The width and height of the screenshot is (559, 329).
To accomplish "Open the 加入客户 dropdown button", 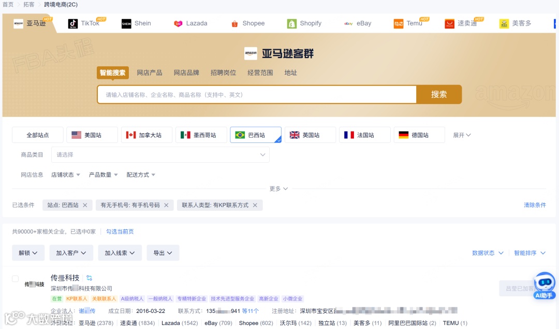I will coord(71,253).
